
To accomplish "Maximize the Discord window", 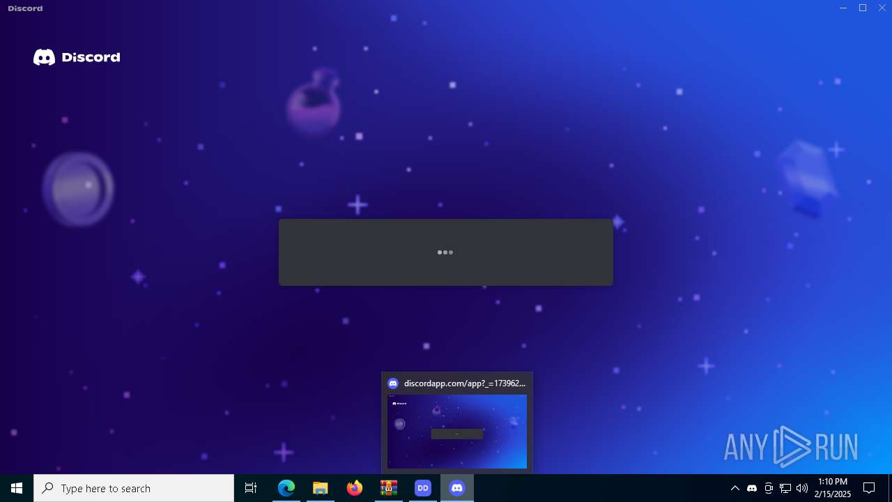I will coord(863,8).
